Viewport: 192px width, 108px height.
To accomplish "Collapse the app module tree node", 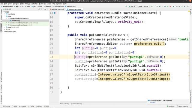I will point(3,12).
